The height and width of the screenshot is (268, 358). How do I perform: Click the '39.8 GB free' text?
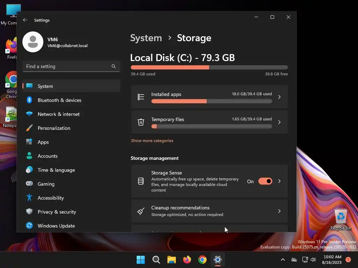tap(276, 74)
